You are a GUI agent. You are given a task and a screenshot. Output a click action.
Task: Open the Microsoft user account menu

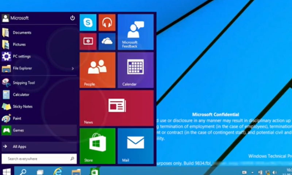15,18
